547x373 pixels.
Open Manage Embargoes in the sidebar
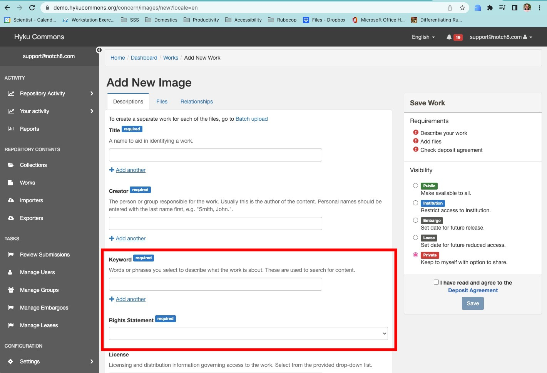tap(44, 308)
